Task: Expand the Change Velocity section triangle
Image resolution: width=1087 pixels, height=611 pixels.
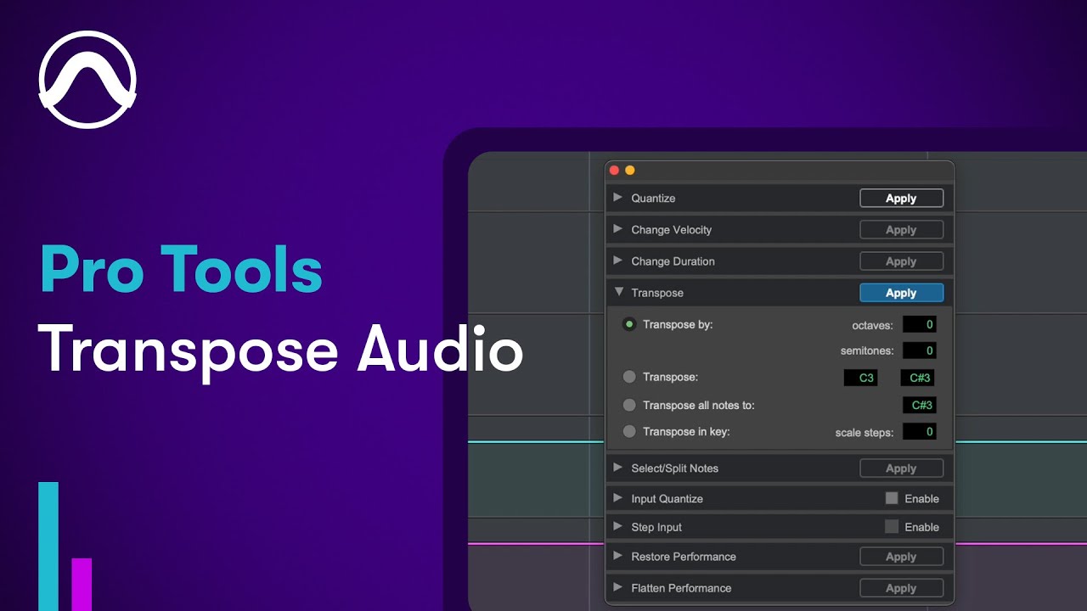Action: [618, 229]
